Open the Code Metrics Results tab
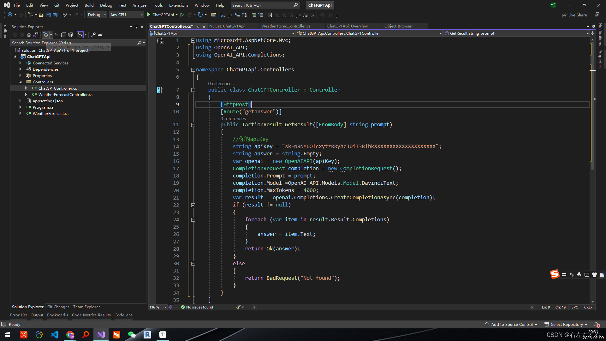 91,315
